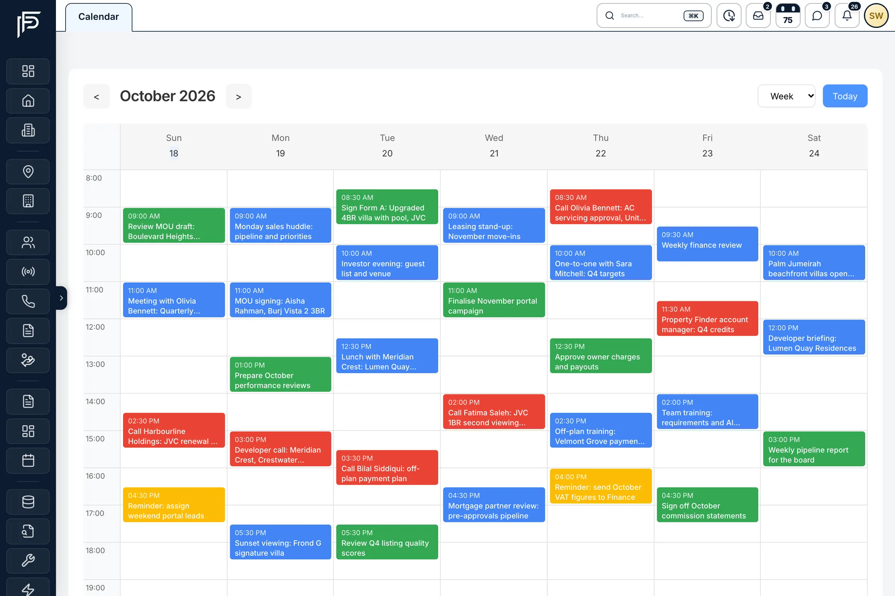895x596 pixels.
Task: Open the 'Investor evening: guest list and venue' event
Action: [x=387, y=263]
